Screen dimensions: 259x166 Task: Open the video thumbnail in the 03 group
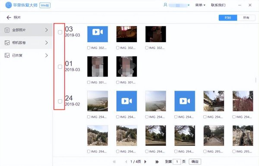(98, 34)
